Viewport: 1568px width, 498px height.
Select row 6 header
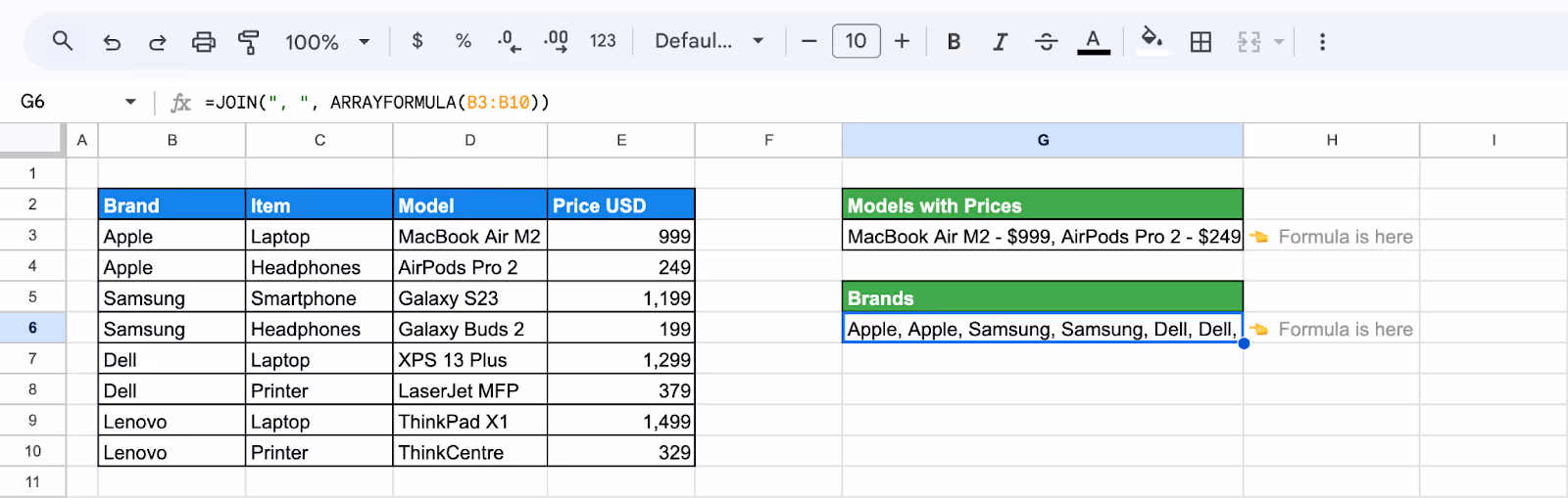pyautogui.click(x=32, y=328)
